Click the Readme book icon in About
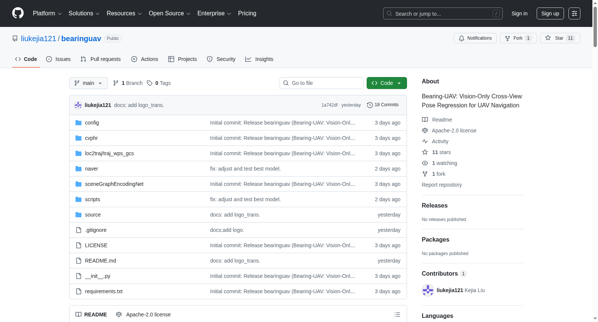This screenshot has width=598, height=322. coord(425,120)
